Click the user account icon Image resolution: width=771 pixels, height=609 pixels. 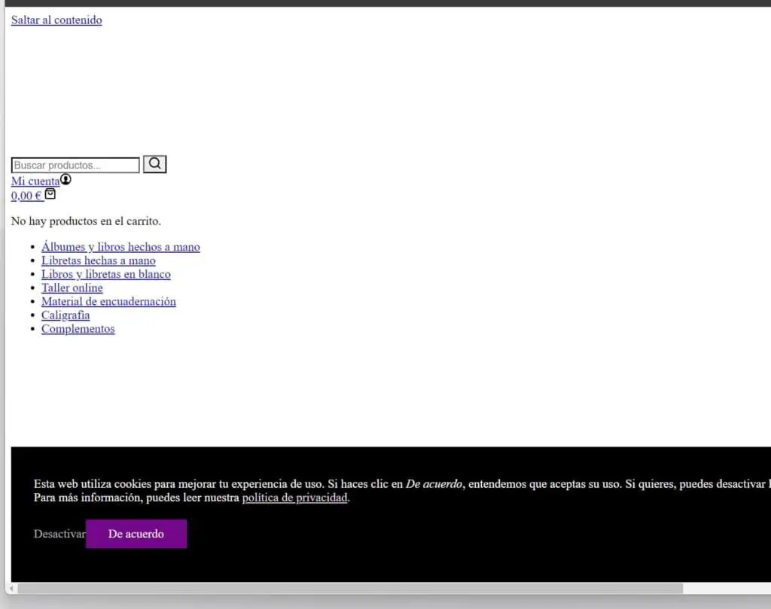66,180
